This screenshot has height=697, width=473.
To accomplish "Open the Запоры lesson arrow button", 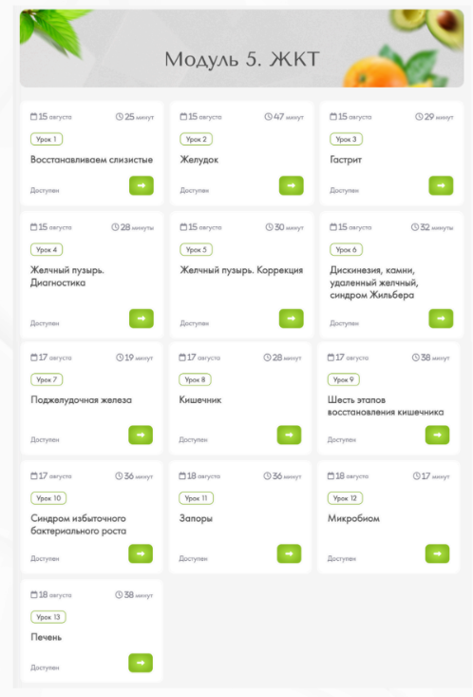I will tap(289, 553).
